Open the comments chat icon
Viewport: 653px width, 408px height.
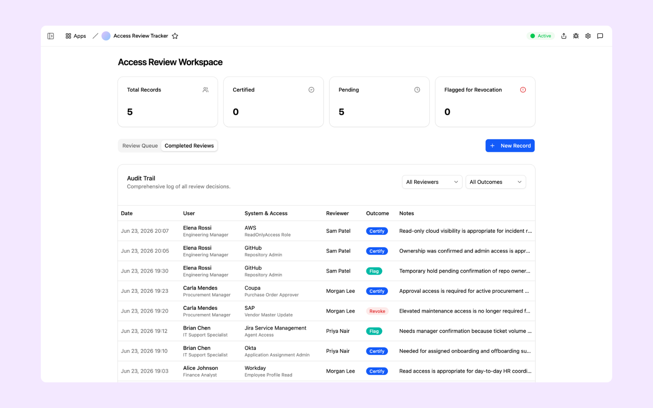[x=600, y=36]
